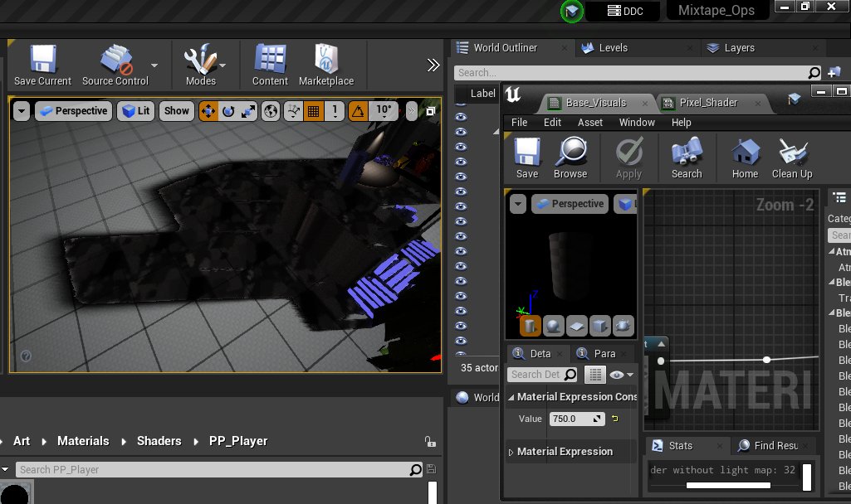Toggle grid snapping in the viewport
This screenshot has width=851, height=504.
[313, 111]
